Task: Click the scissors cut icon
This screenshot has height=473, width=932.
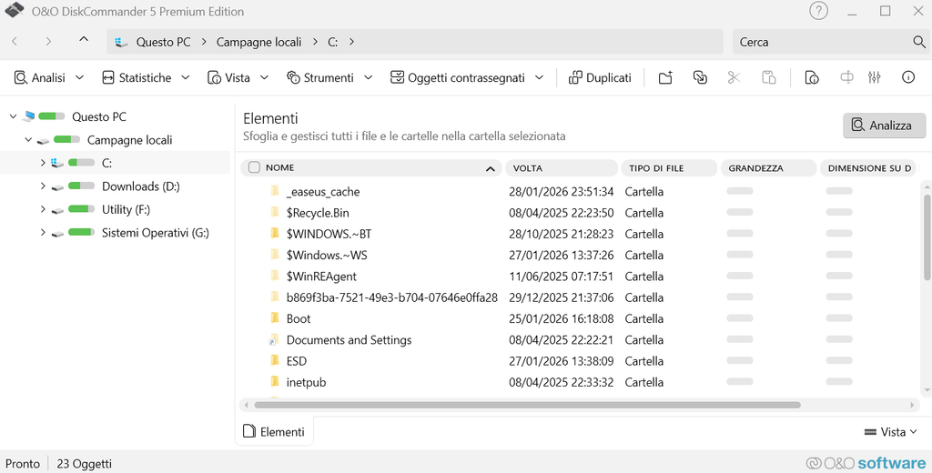Action: coord(734,77)
